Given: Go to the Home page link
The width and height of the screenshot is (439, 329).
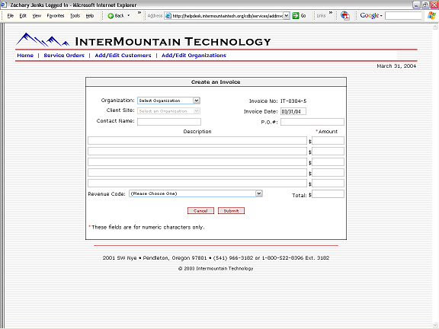Looking at the screenshot, I should pyautogui.click(x=25, y=56).
